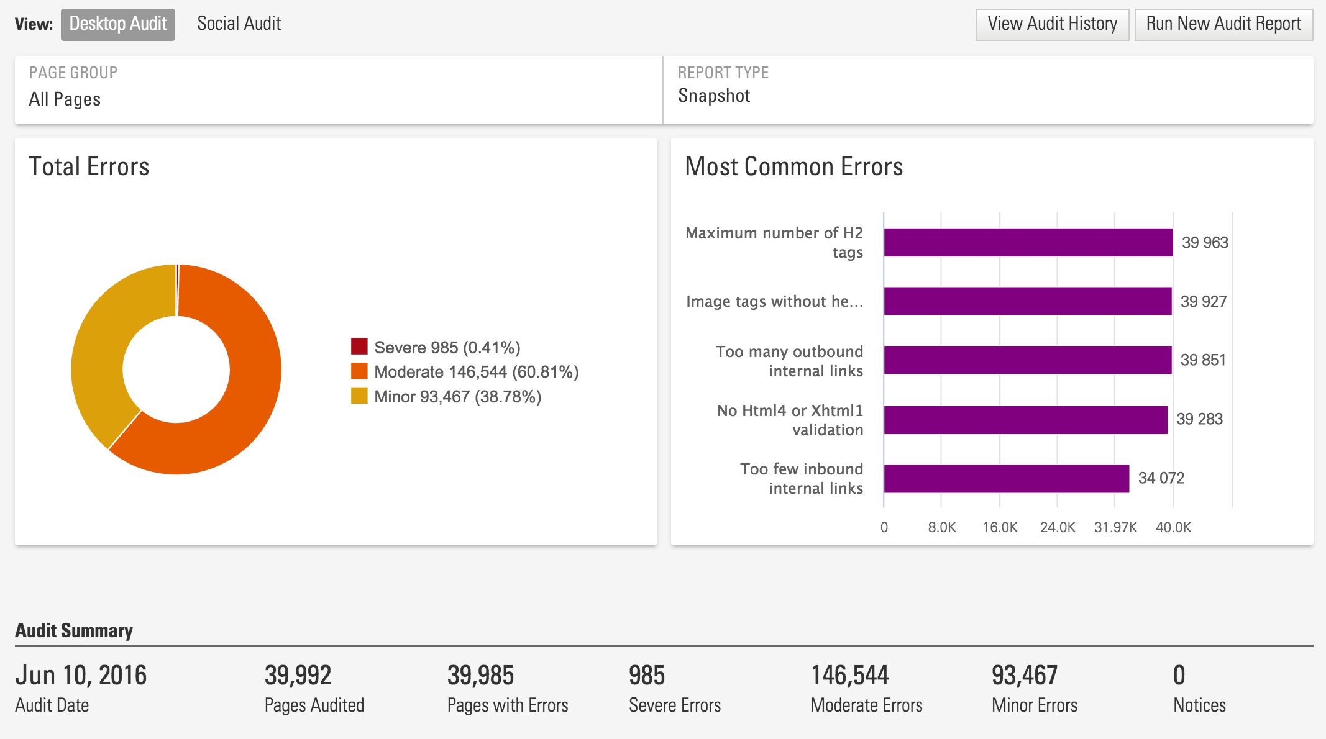Switch to the Desktop Audit view
The width and height of the screenshot is (1326, 739).
tap(117, 24)
